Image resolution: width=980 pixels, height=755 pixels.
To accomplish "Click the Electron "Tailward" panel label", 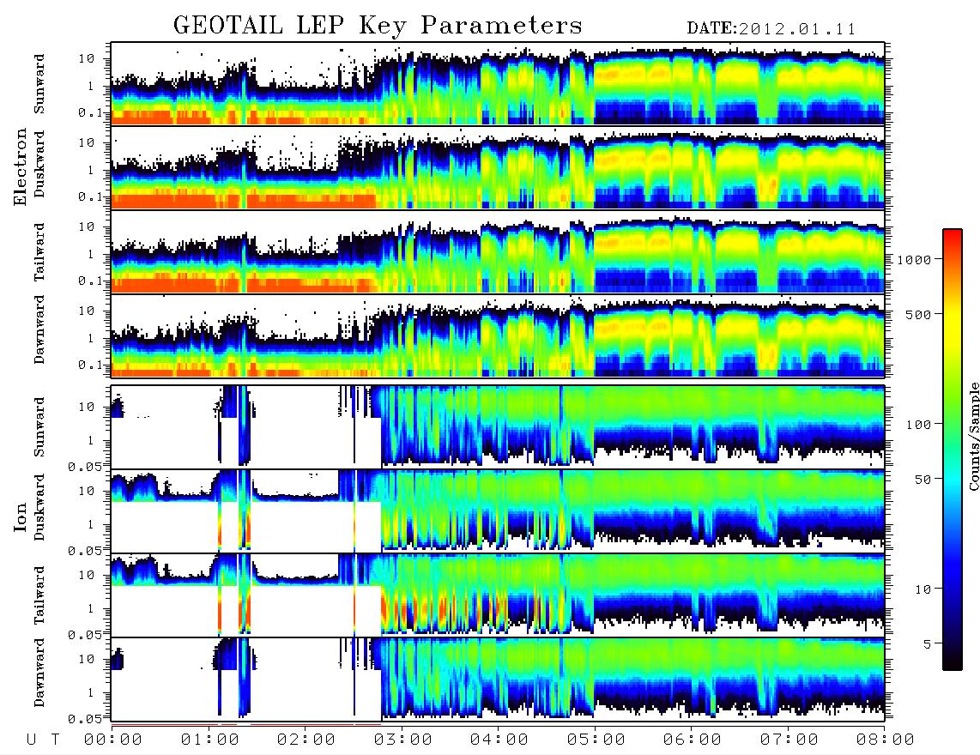I will (x=39, y=252).
